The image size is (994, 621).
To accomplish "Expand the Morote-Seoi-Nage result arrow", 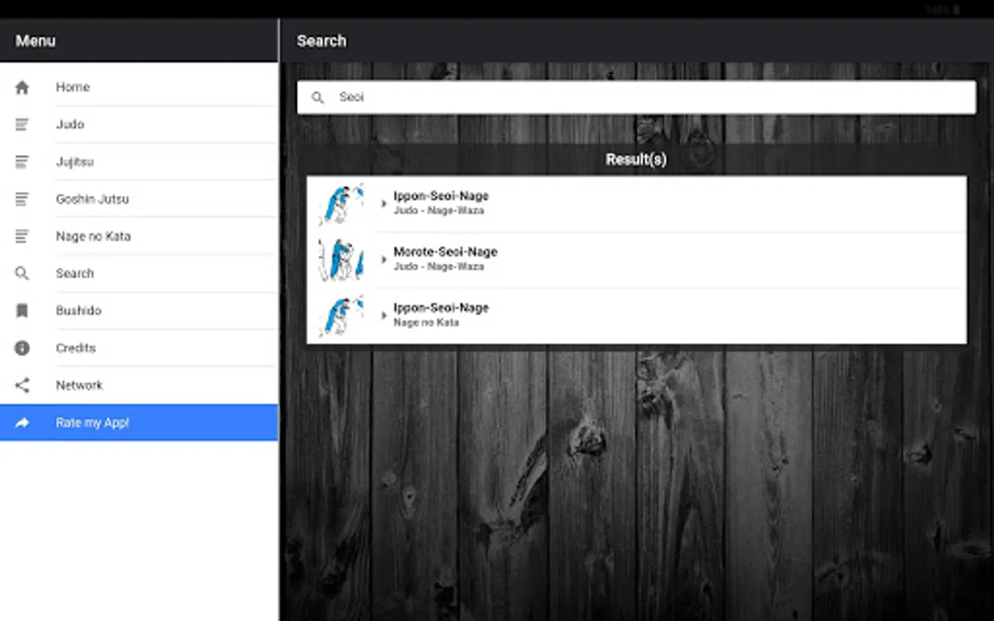I will pyautogui.click(x=384, y=259).
